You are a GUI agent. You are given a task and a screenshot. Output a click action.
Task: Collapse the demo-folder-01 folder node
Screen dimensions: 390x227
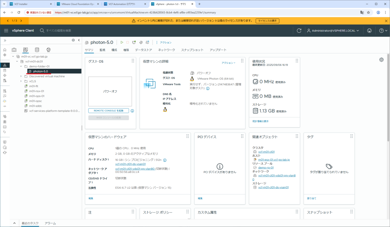(21, 66)
